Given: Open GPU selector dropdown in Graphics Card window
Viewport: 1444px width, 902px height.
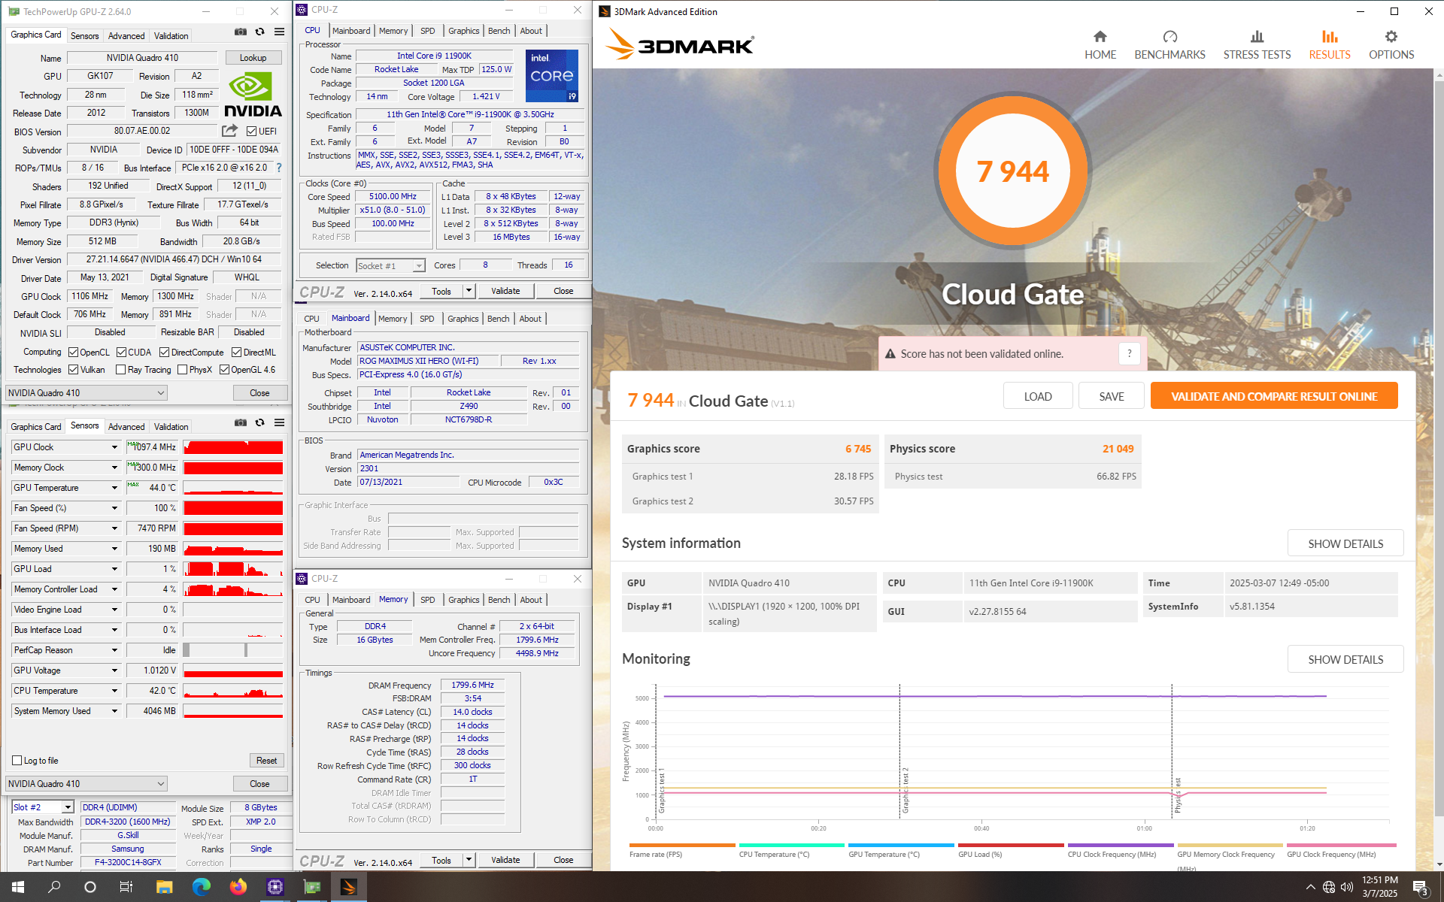Looking at the screenshot, I should 86,392.
